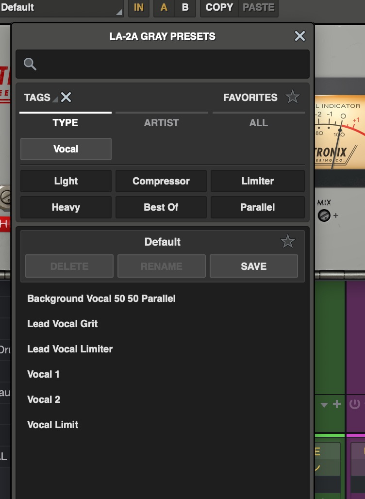Turn the MIX knob
This screenshot has width=365, height=499.
(324, 215)
